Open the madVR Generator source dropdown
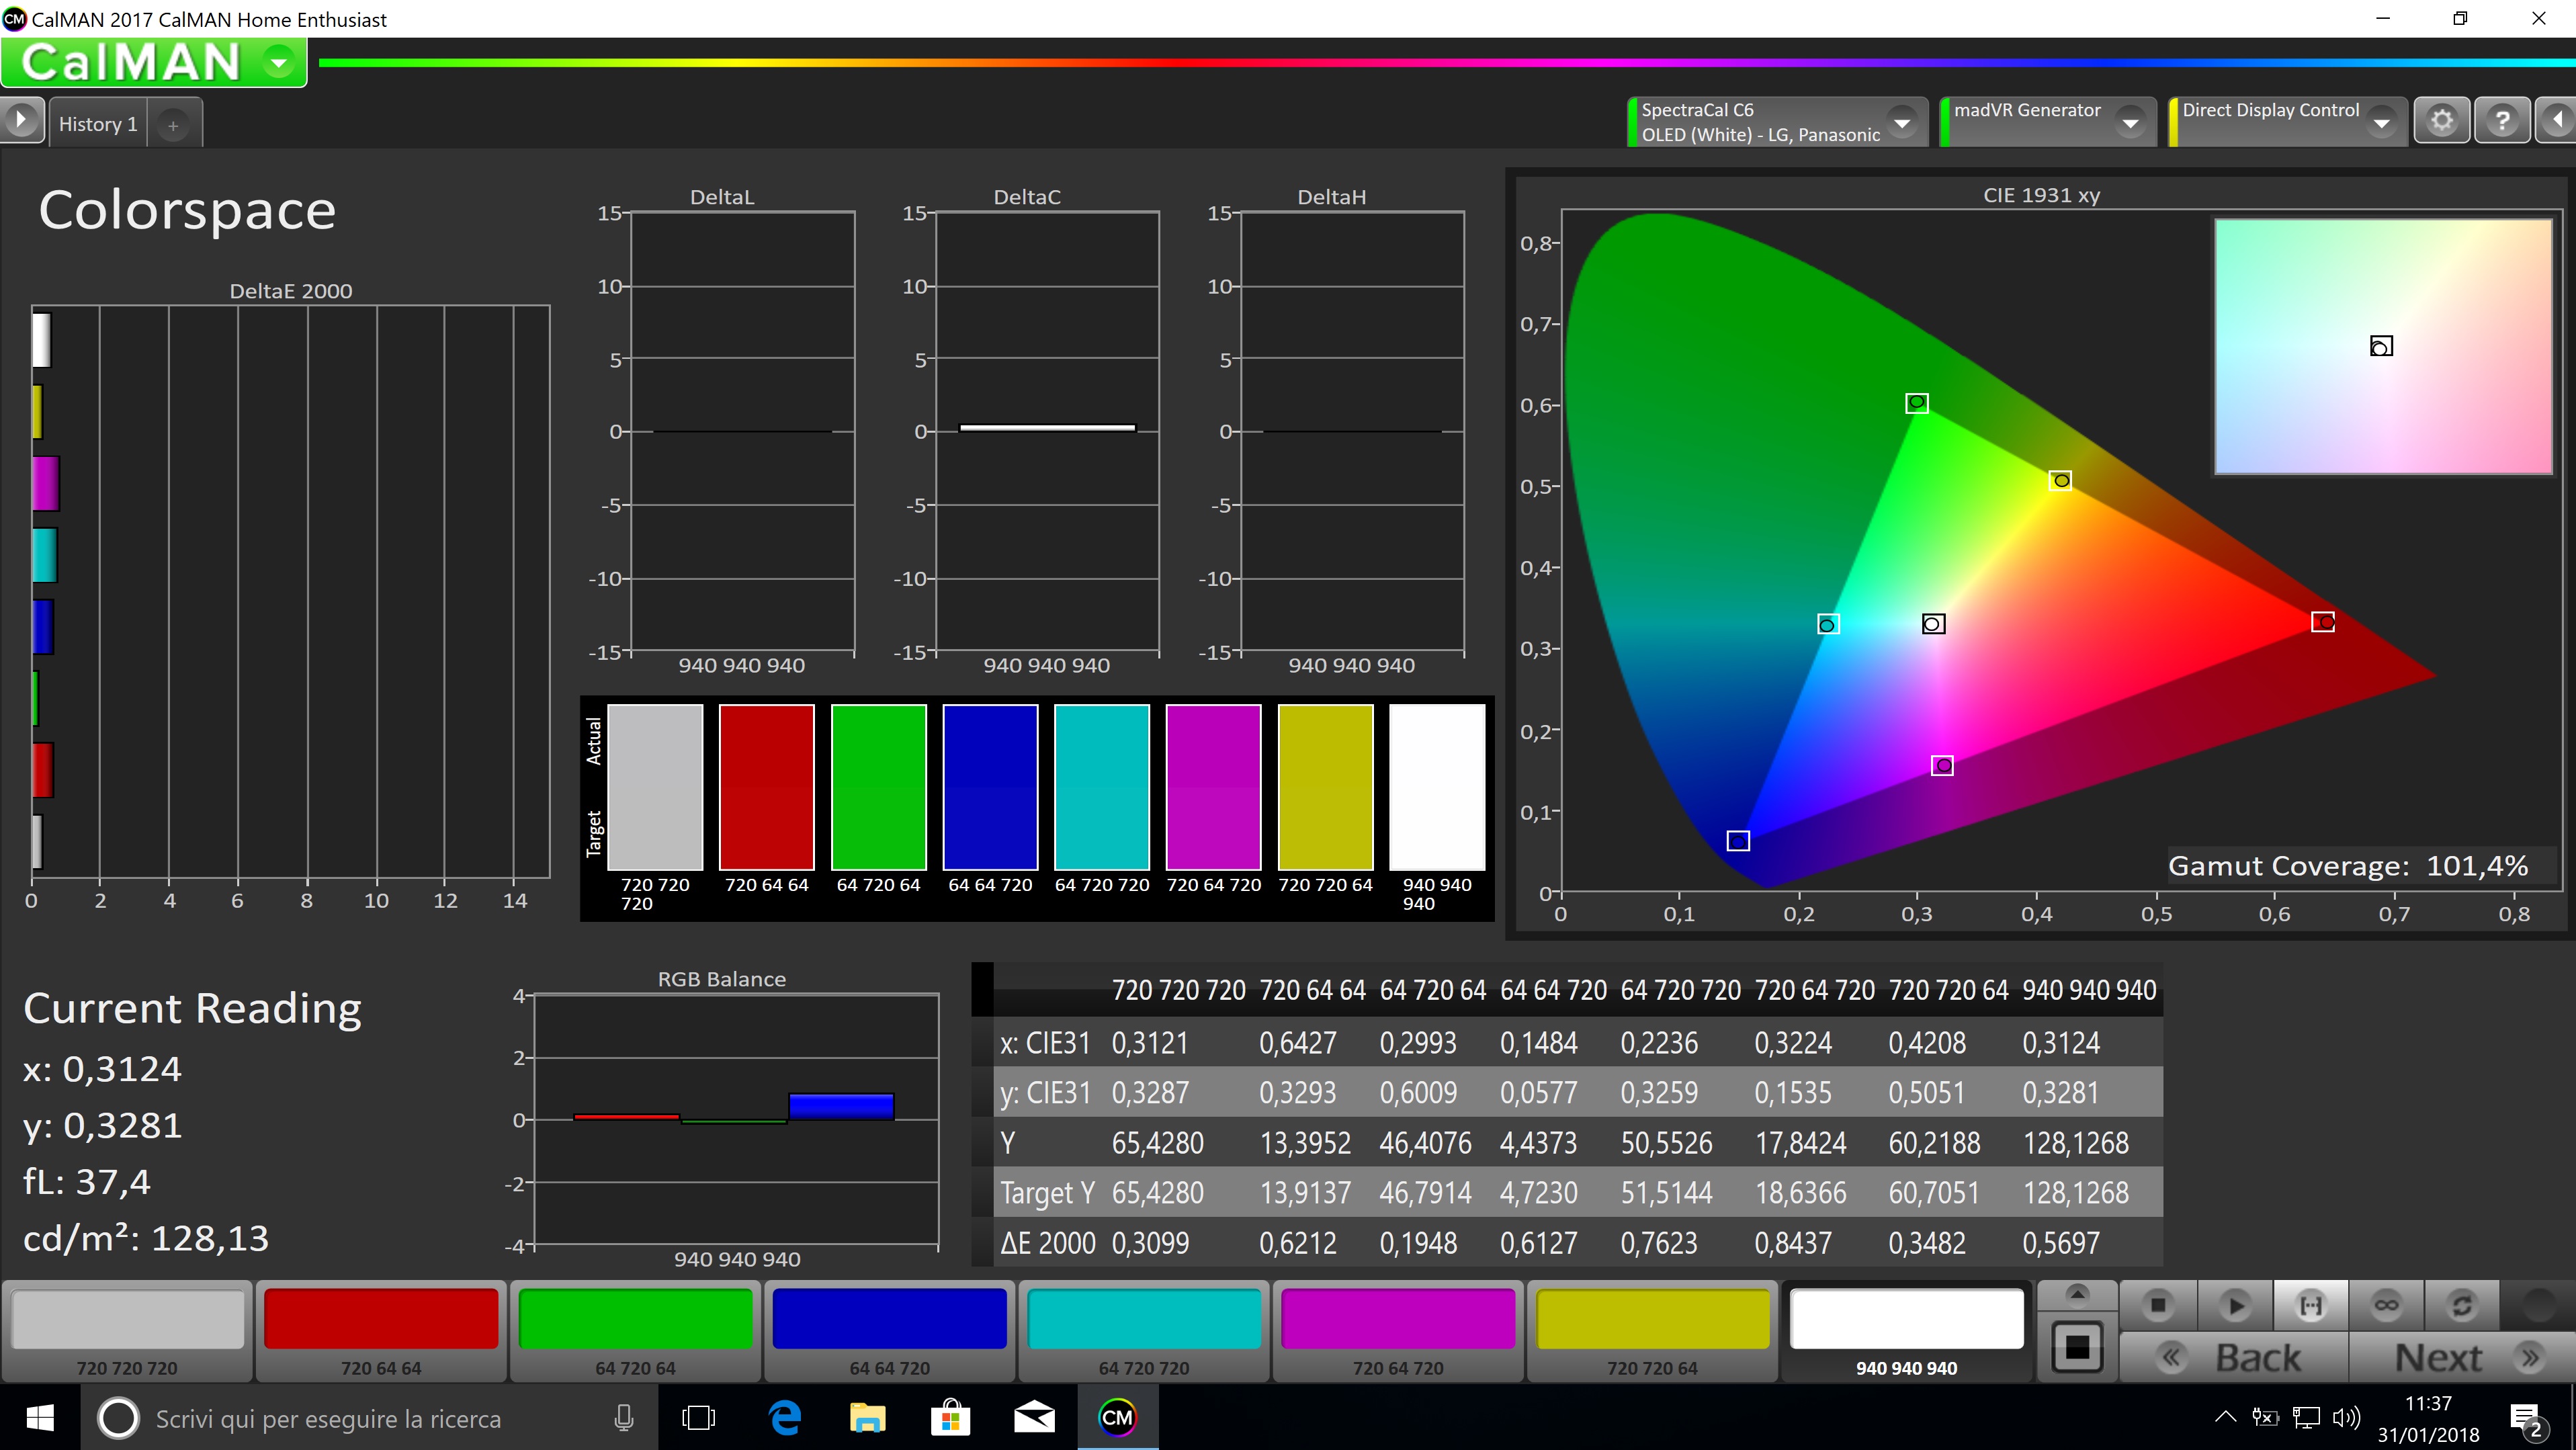The width and height of the screenshot is (2576, 1450). [x=2131, y=123]
